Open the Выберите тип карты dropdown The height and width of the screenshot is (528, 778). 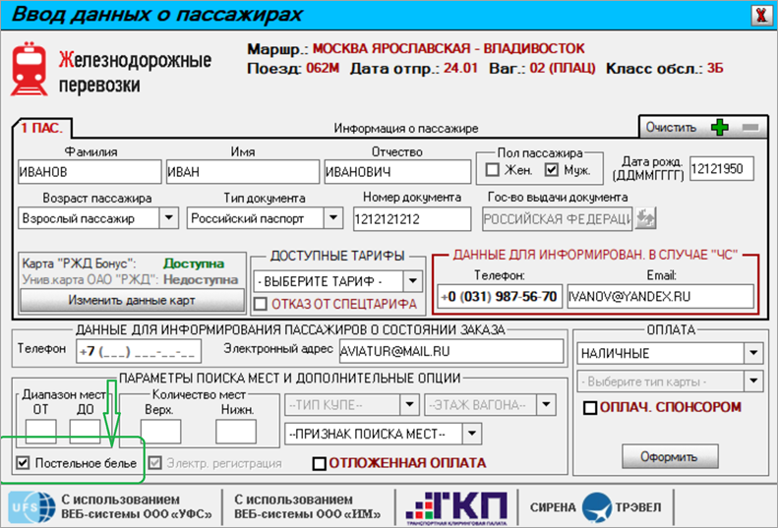point(753,381)
